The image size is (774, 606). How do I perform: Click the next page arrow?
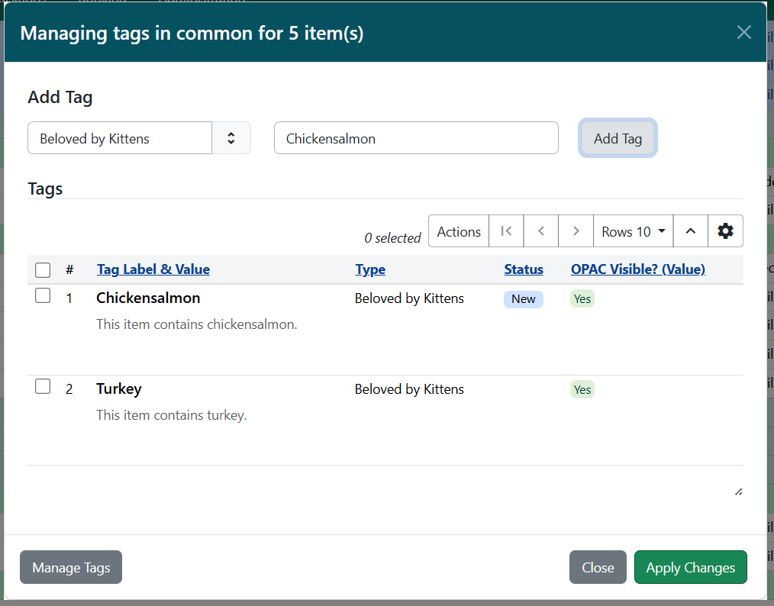[576, 230]
